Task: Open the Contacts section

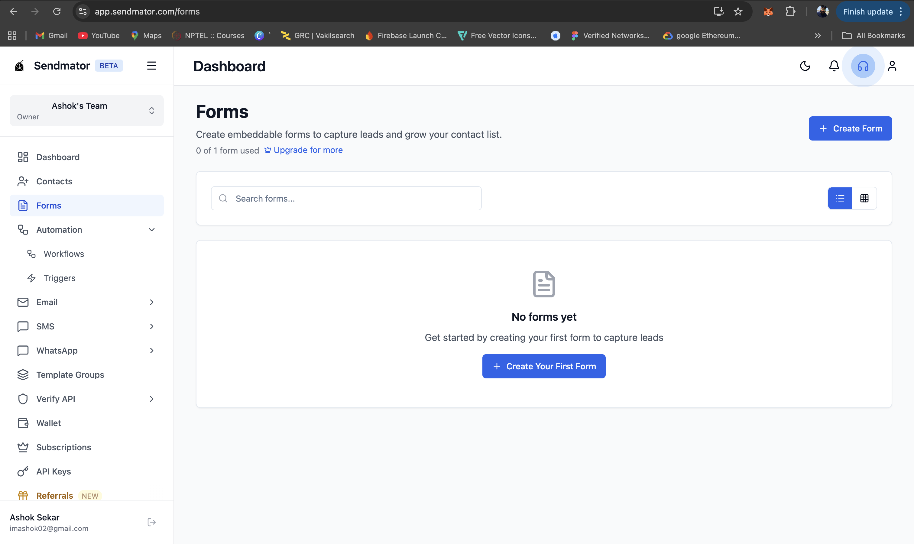Action: 54,181
